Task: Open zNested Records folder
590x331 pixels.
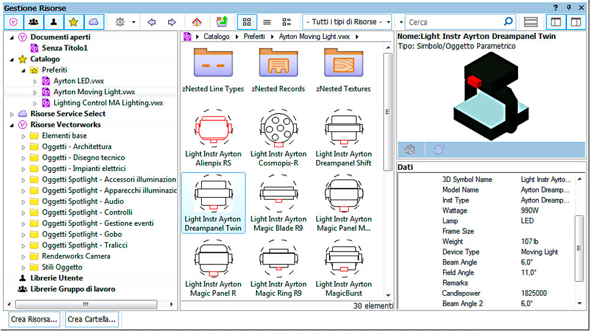Action: coord(278,70)
